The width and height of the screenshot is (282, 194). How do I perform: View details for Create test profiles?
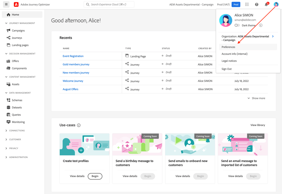(77, 176)
